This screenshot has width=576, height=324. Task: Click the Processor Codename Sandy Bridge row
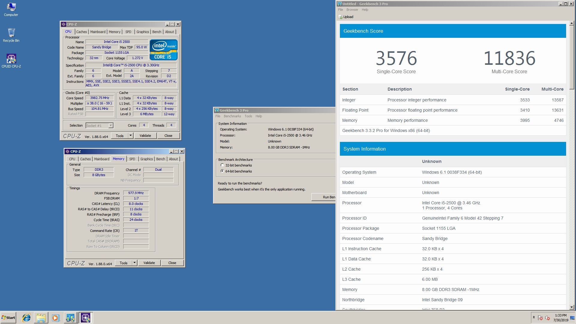pos(453,238)
